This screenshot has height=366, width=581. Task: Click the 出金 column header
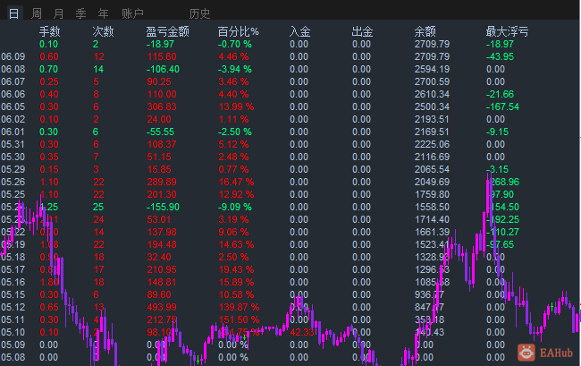pyautogui.click(x=362, y=31)
